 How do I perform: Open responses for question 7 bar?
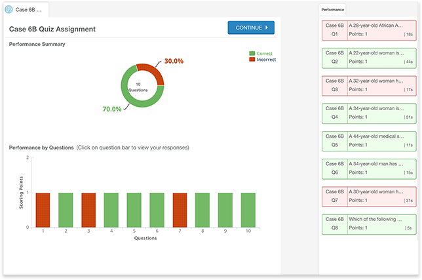[180, 210]
